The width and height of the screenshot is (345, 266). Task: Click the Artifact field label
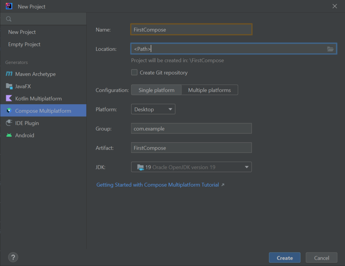coord(104,148)
